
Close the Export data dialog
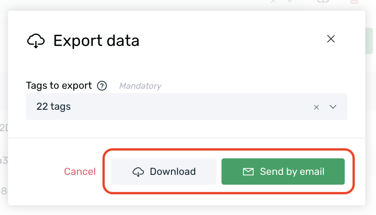tap(331, 39)
